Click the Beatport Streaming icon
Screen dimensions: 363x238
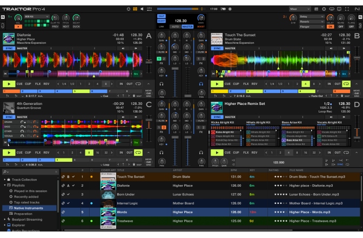(9, 219)
